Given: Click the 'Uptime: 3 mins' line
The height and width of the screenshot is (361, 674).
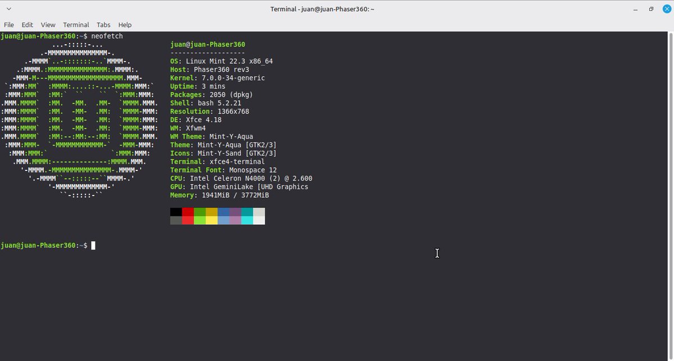Looking at the screenshot, I should (198, 86).
